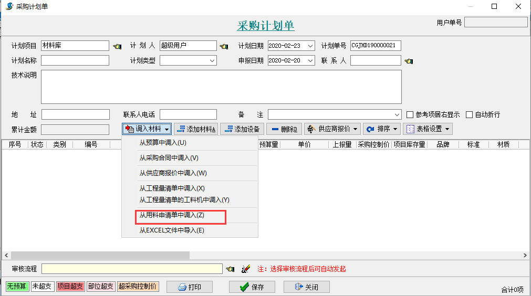Click the hand icon next to 审核流程 field
Viewport: 531px width, 296px height.
point(230,269)
